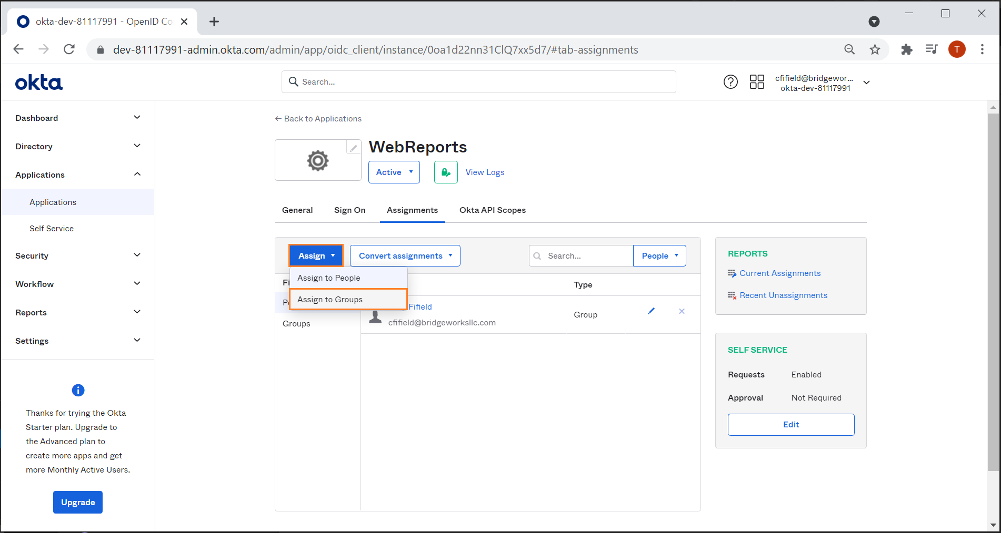This screenshot has height=533, width=1001.
Task: Switch to the Okta API Scopes tab
Action: pos(493,210)
